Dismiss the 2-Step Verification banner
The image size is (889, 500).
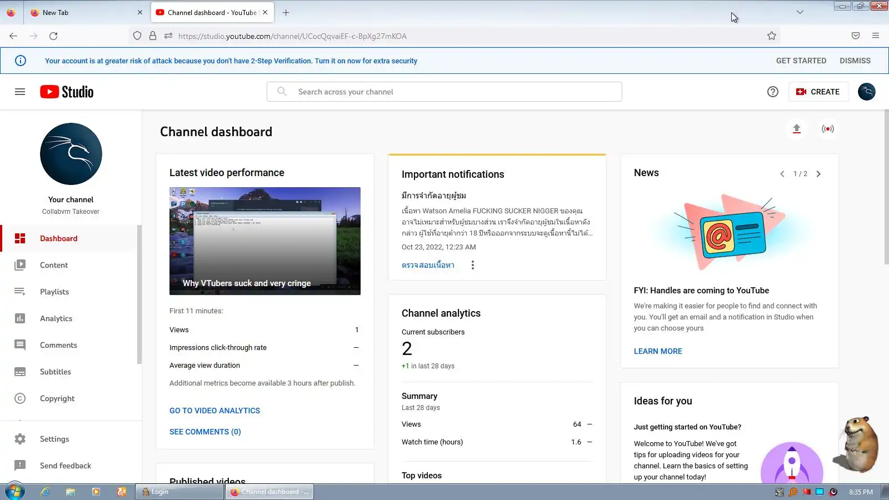(855, 61)
